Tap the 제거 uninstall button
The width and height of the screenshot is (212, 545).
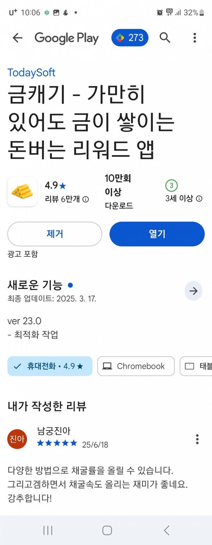[55, 234]
